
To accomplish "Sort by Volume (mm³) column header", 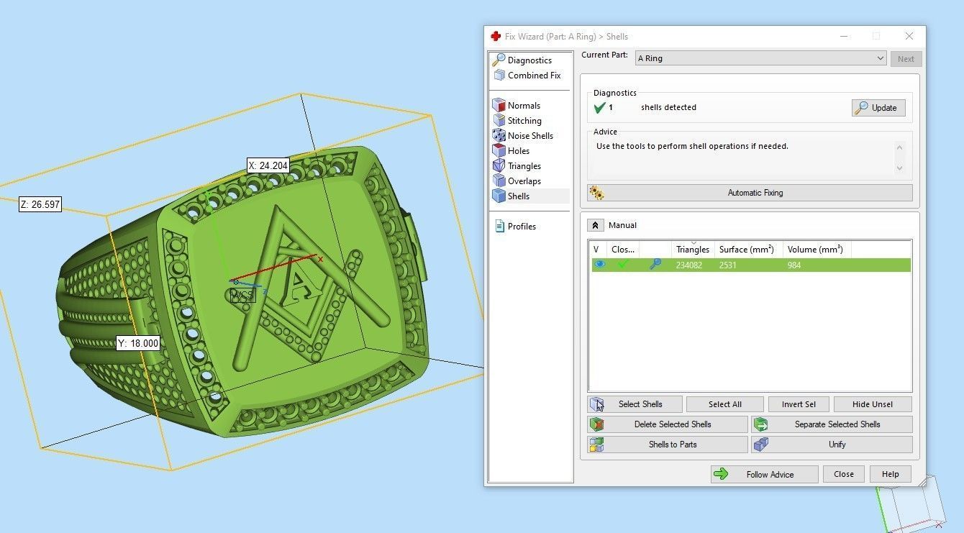I will pyautogui.click(x=817, y=250).
